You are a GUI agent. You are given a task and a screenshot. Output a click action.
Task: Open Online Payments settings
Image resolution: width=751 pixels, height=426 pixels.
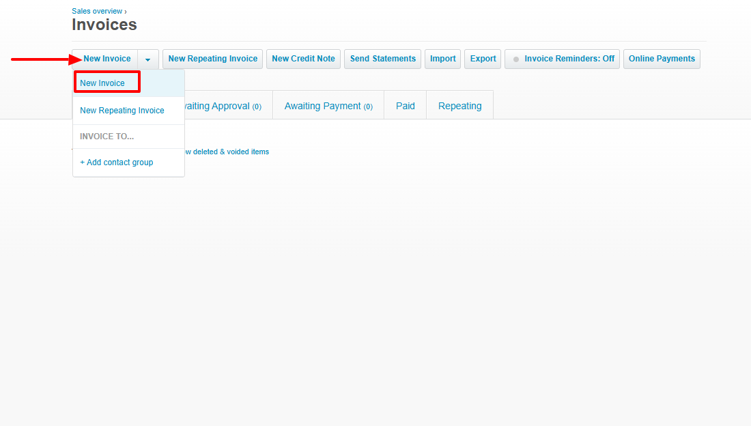pos(661,59)
